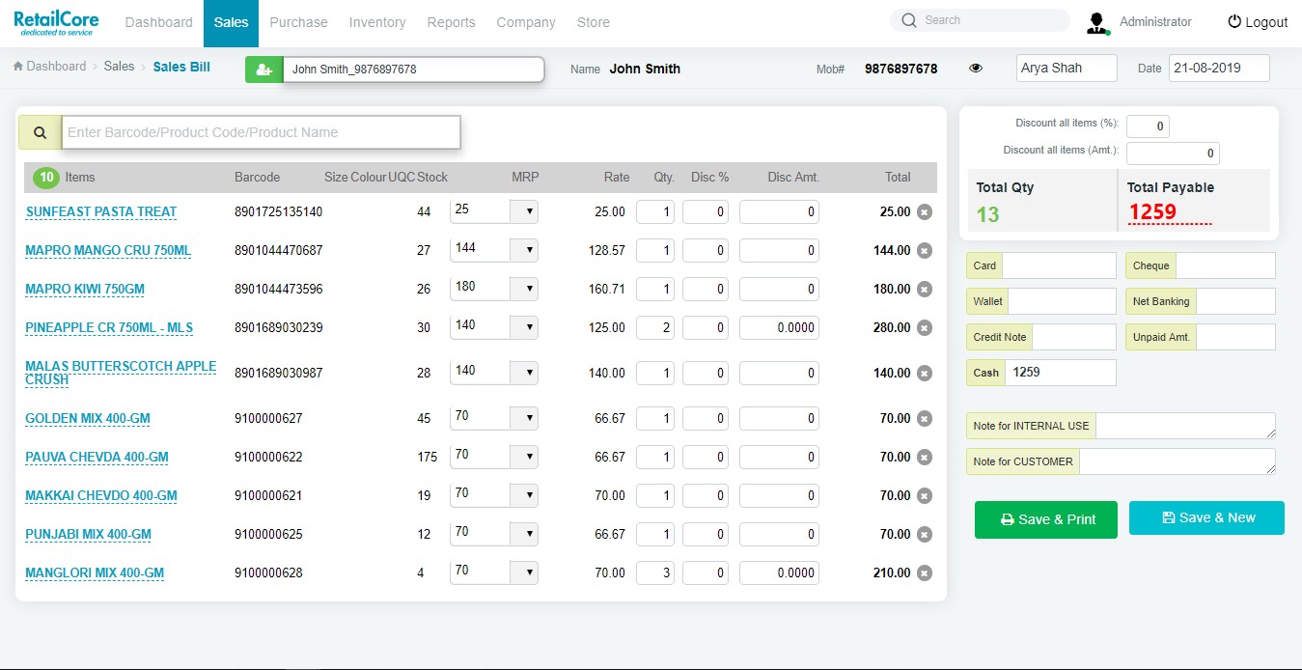Viewport: 1302px width, 670px height.
Task: Open the Dashboard menu
Action: [x=159, y=22]
